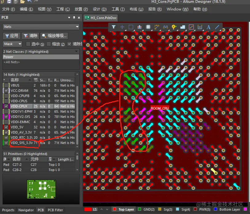Switch to the H3_Core.PcbDoc tab
The image size is (250, 214).
click(x=101, y=18)
